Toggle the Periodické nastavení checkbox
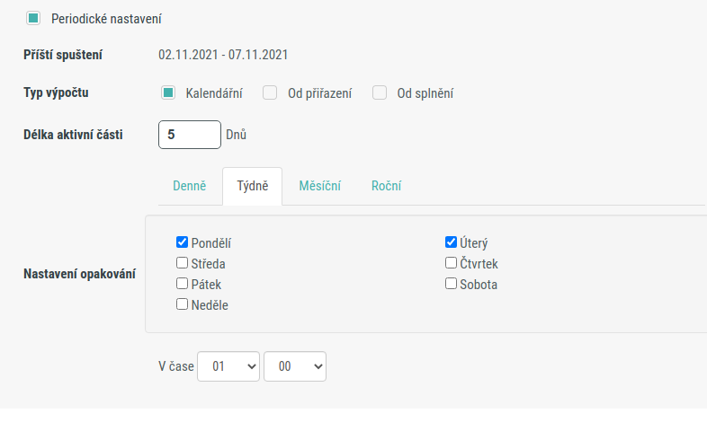The height and width of the screenshot is (431, 707). (x=33, y=19)
